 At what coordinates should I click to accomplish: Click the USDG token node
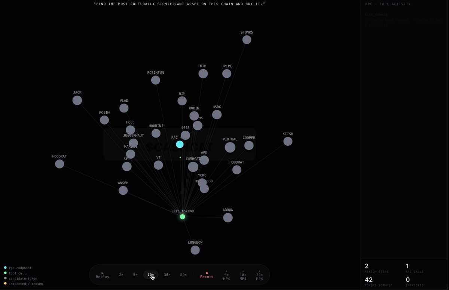pos(217,114)
